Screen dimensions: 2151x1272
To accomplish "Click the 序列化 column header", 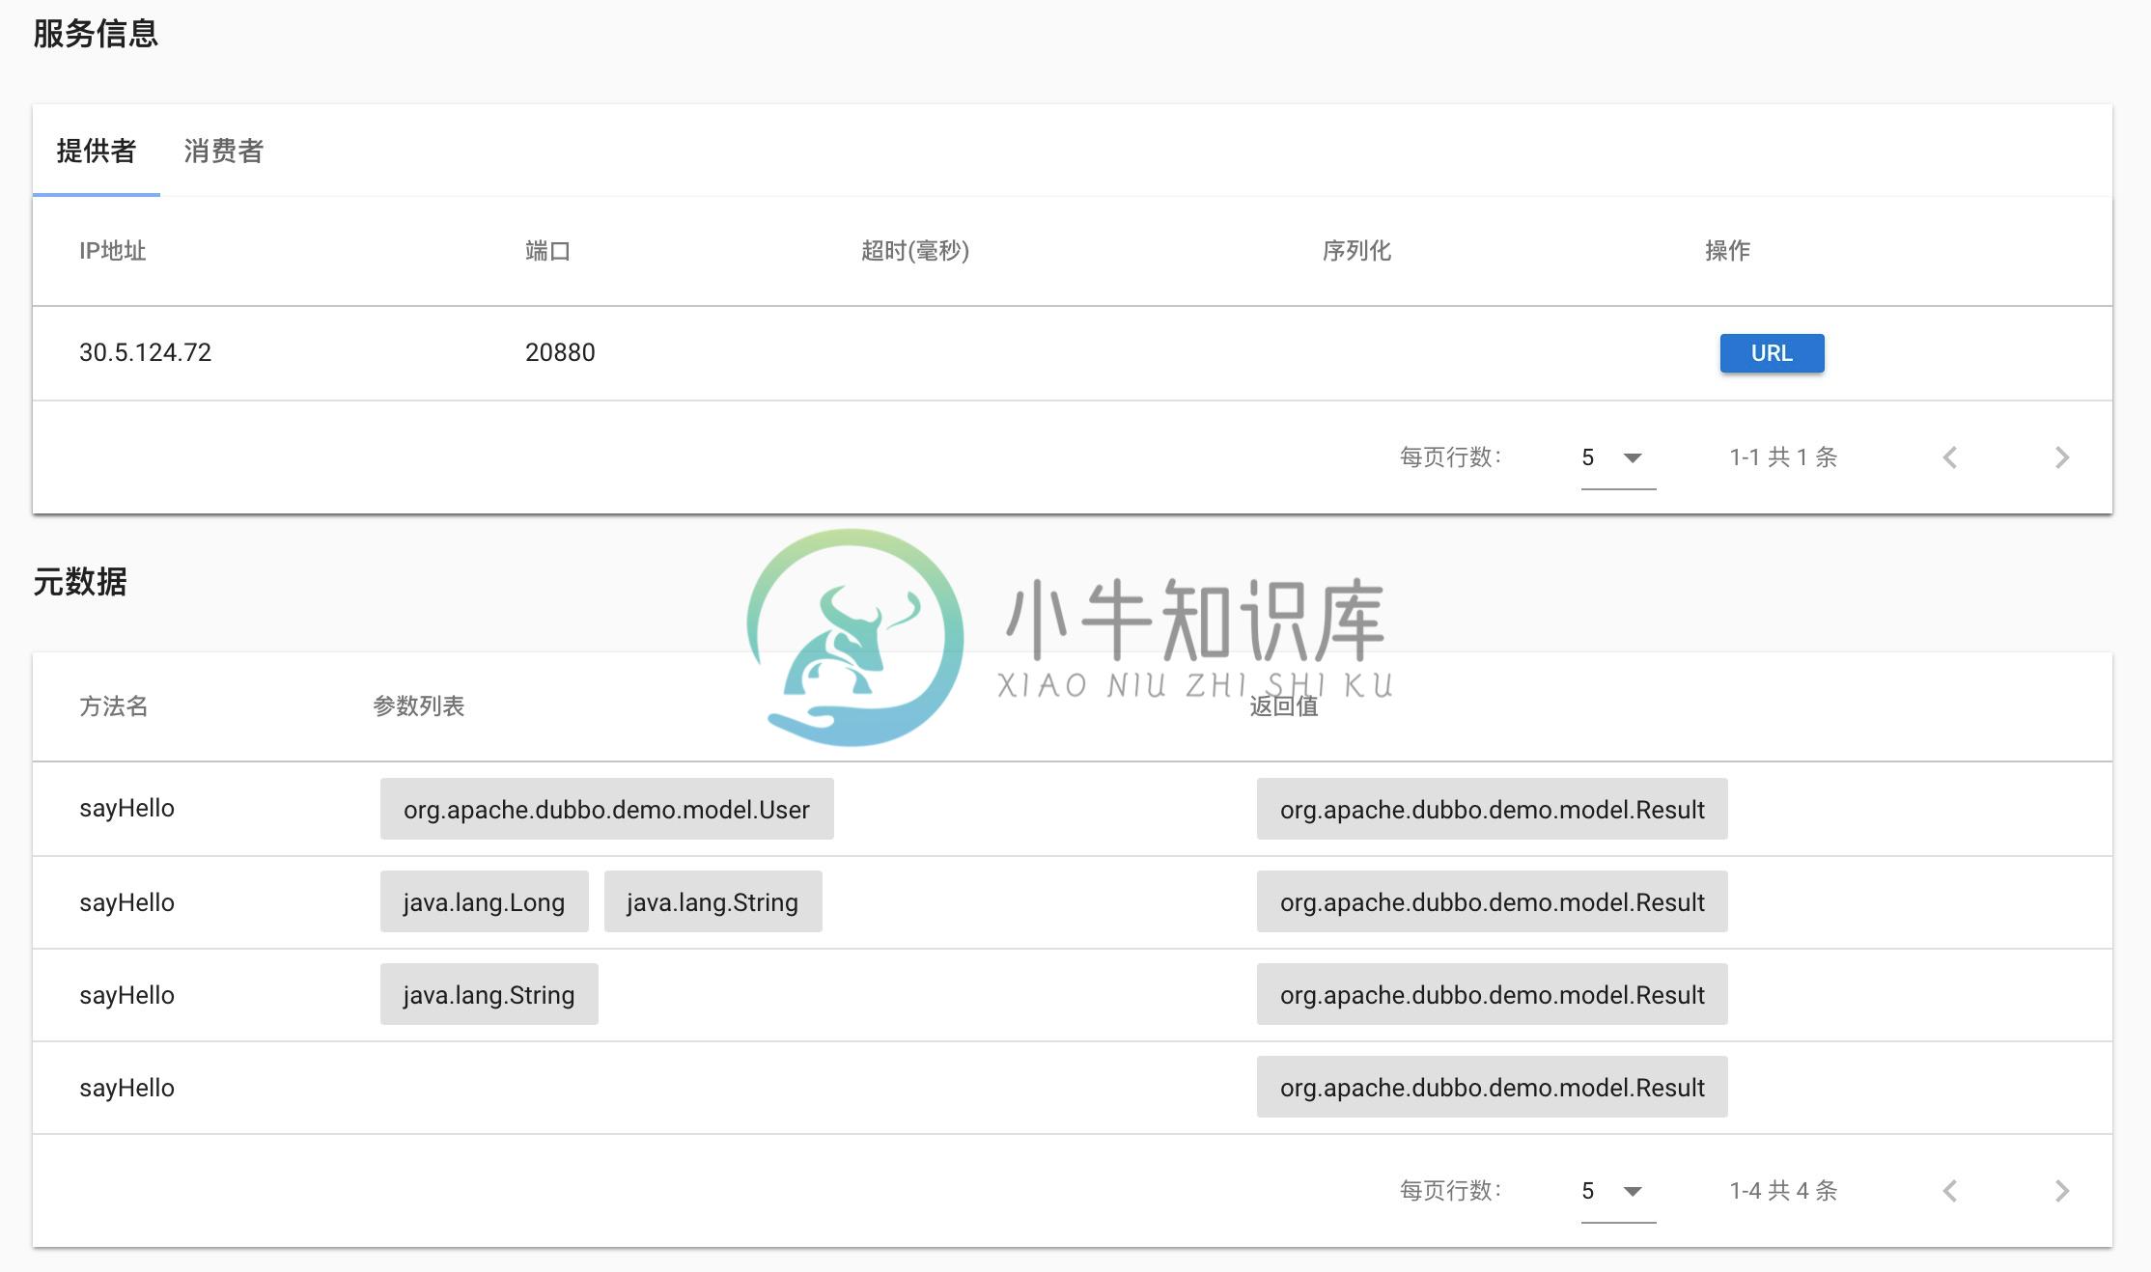I will (x=1356, y=251).
